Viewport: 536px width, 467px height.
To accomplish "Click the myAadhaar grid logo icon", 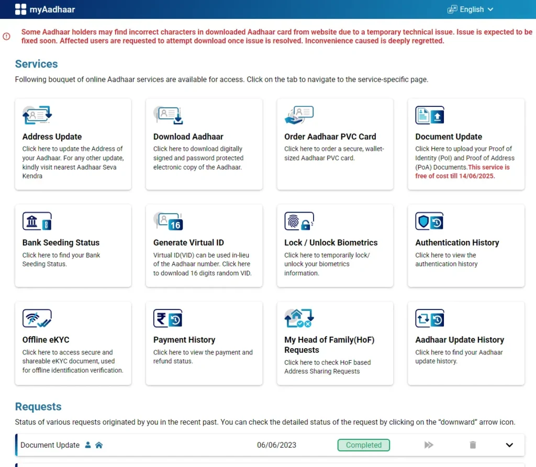I will pos(20,9).
